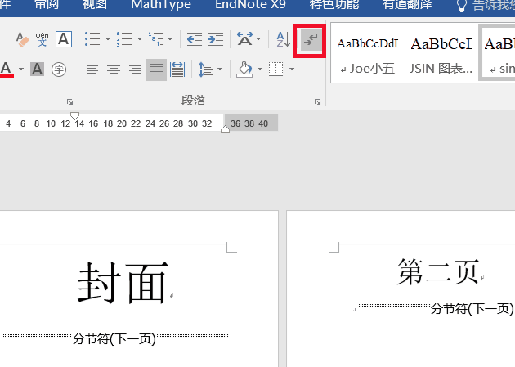Align text to the left

(x=92, y=69)
